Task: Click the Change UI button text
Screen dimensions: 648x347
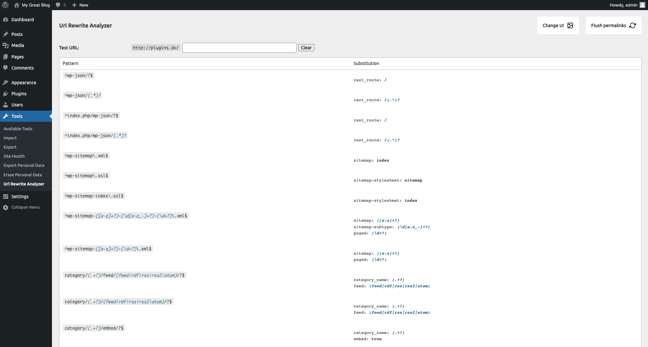Action: [x=553, y=25]
